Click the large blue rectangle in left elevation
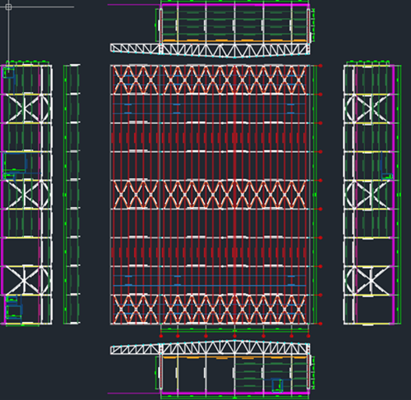The image size is (411, 400). click(15, 162)
